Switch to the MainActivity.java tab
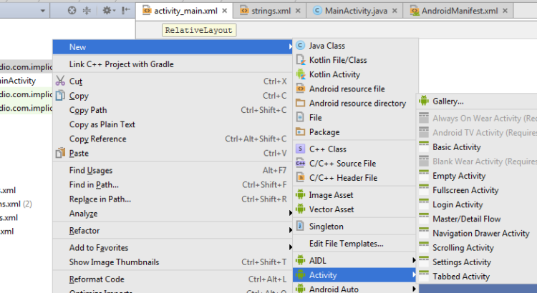 click(x=358, y=11)
